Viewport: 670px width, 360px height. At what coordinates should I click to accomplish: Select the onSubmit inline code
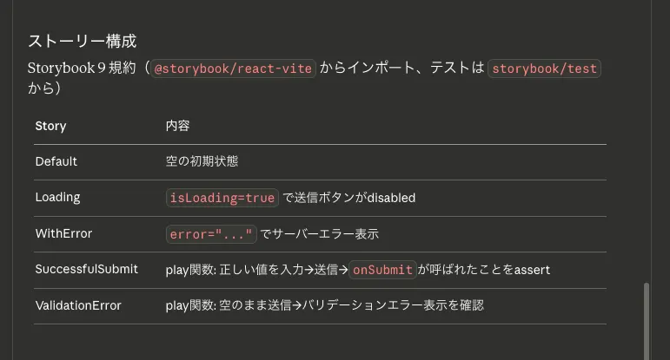(x=382, y=270)
